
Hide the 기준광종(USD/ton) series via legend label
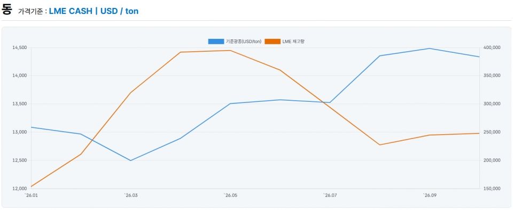pos(244,42)
